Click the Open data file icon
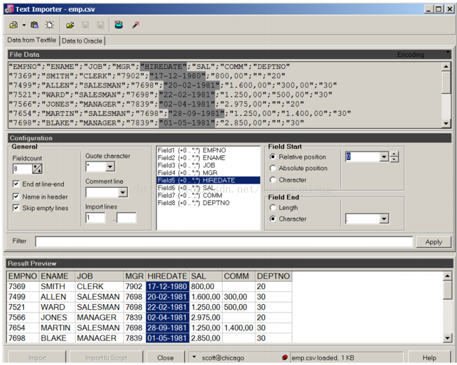This screenshot has height=365, width=457. (x=14, y=25)
